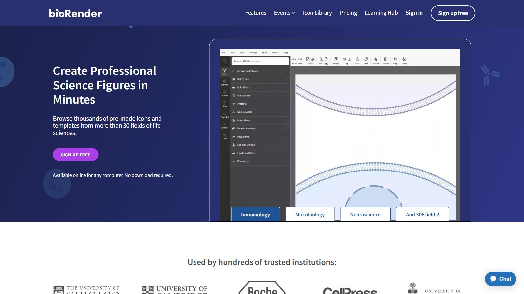Select the Crop tool icon
Viewport: 524px width, 294px height.
click(x=395, y=60)
